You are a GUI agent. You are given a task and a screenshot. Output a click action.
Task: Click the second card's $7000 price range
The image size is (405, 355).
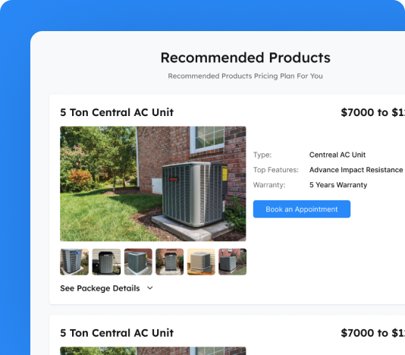tap(373, 333)
